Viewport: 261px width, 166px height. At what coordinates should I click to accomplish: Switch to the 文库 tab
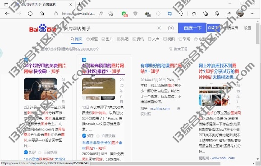[x=154, y=39]
